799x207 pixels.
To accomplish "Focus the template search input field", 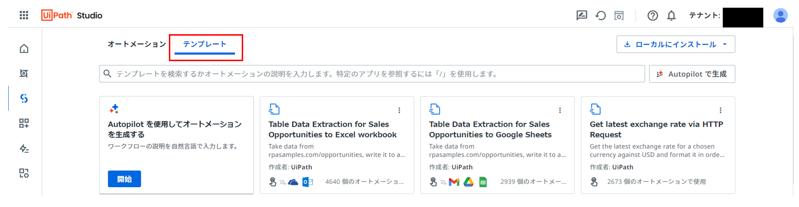I will pos(372,74).
